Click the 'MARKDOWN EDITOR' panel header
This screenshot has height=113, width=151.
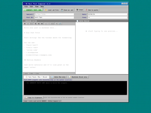pos(49,21)
